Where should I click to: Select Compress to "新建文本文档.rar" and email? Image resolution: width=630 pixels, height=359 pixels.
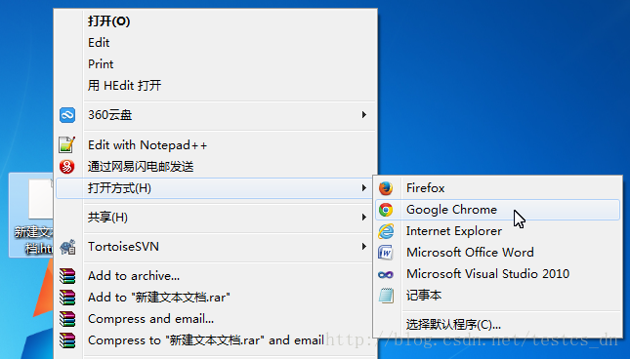(x=215, y=340)
